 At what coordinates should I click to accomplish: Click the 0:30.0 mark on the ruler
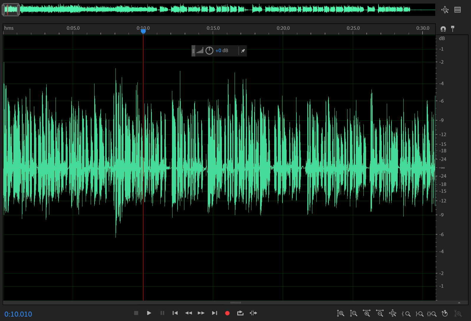click(423, 28)
